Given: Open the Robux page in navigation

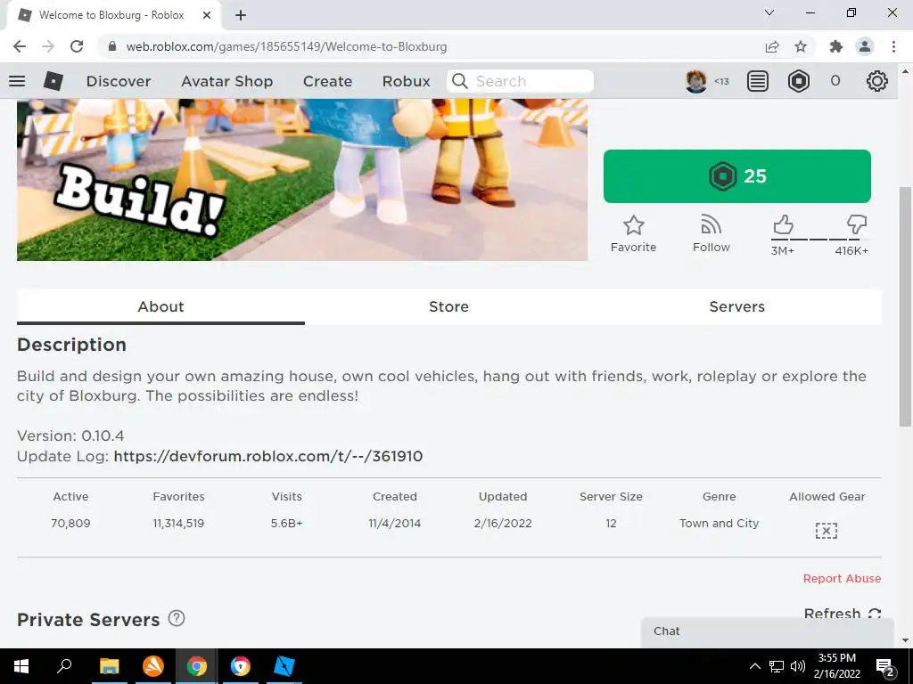Looking at the screenshot, I should [x=406, y=81].
